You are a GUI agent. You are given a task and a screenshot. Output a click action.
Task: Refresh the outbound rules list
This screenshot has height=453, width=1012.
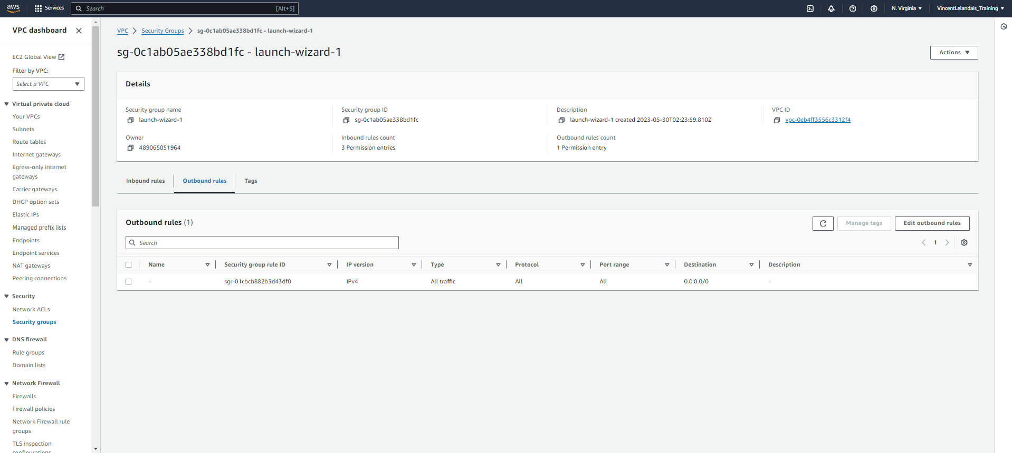coord(823,223)
